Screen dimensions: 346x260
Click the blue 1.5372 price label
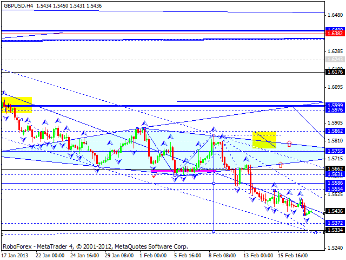pyautogui.click(x=335, y=223)
